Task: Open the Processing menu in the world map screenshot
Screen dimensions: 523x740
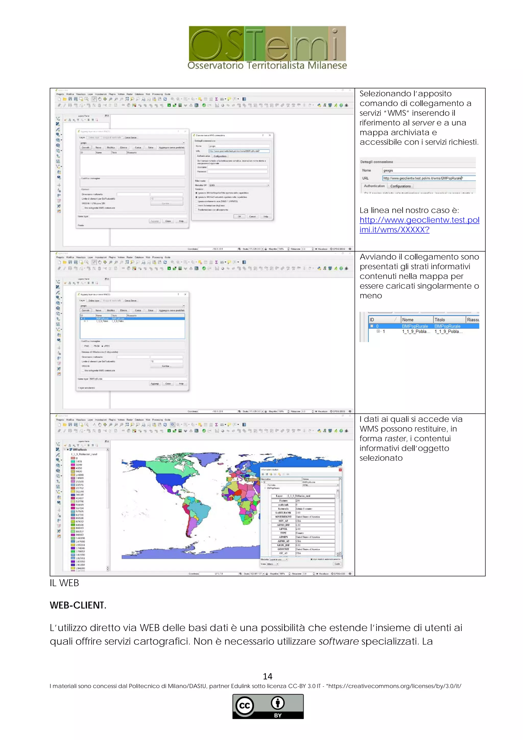Action: [158, 420]
